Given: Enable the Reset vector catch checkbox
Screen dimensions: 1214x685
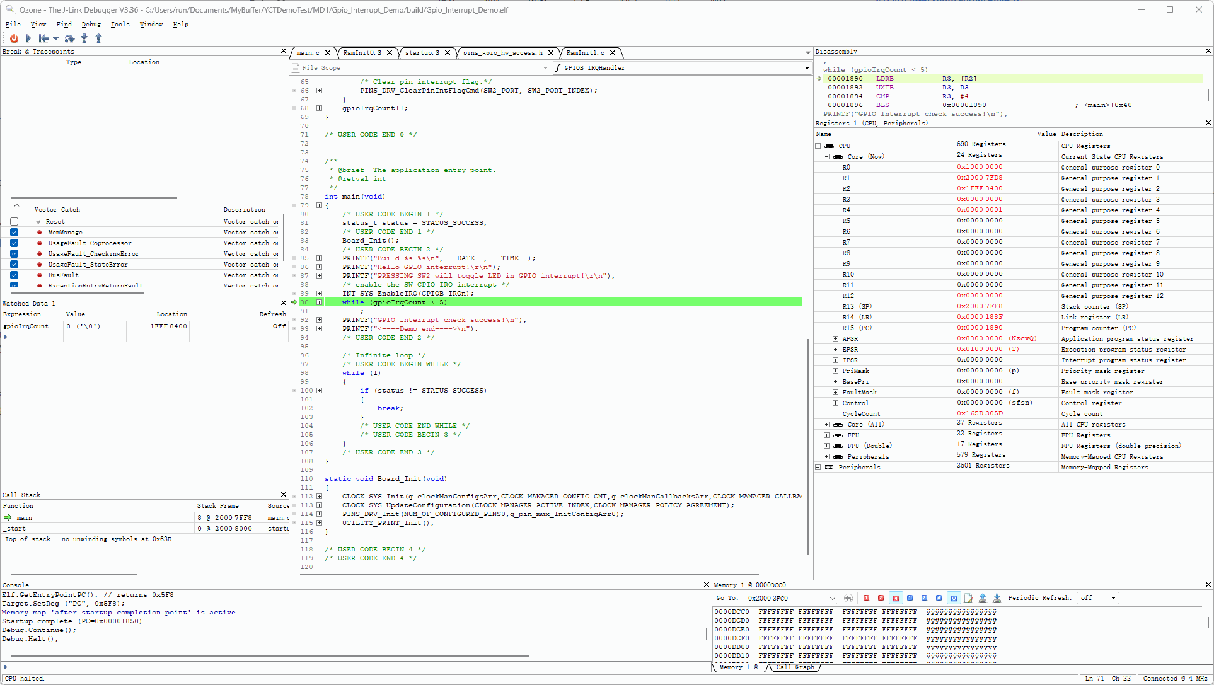Looking at the screenshot, I should click(x=14, y=222).
